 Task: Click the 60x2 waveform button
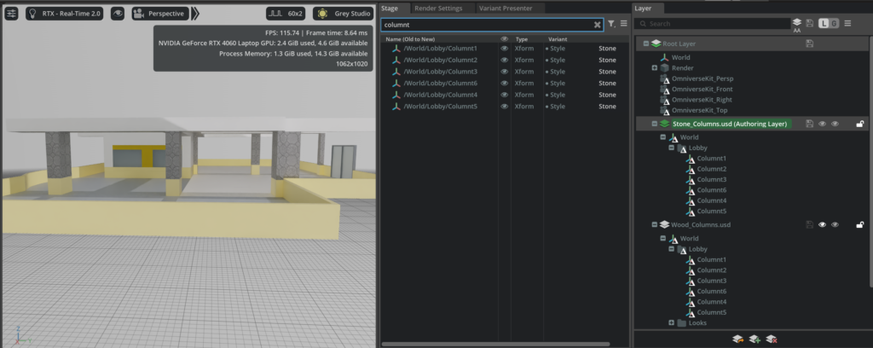tap(285, 14)
